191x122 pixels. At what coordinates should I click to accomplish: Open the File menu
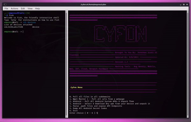click(x=6, y=9)
